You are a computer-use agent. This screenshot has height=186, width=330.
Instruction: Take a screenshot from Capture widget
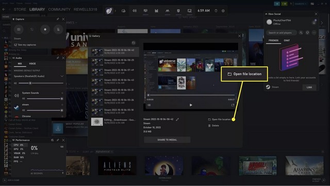click(19, 29)
